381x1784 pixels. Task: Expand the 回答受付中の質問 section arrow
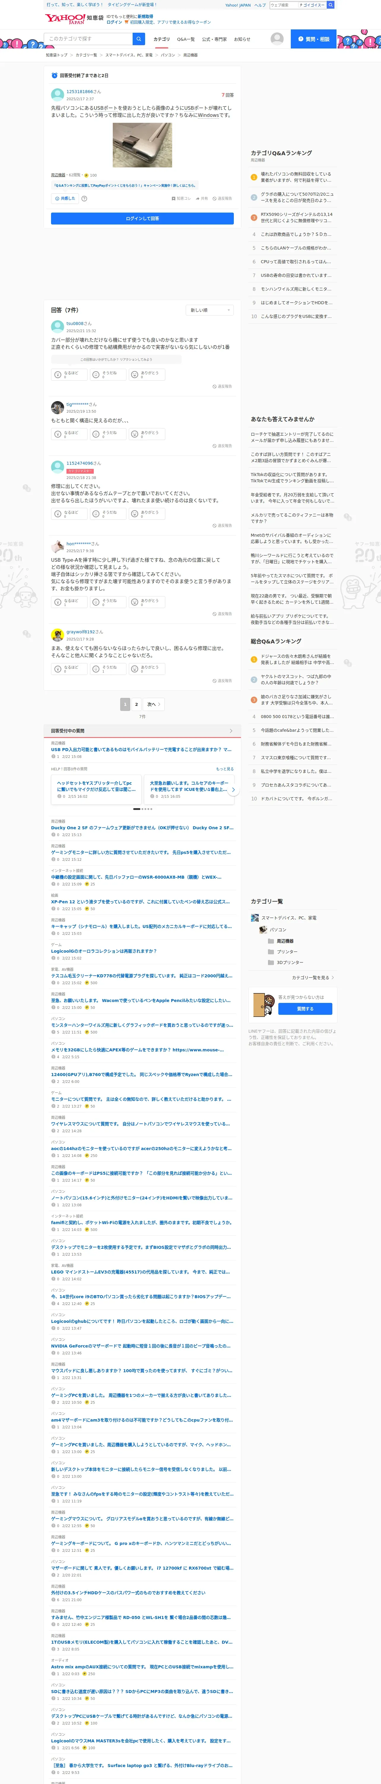(x=231, y=731)
